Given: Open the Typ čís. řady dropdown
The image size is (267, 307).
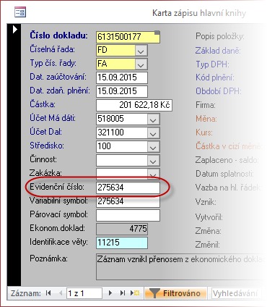Looking at the screenshot, I should pos(141,64).
